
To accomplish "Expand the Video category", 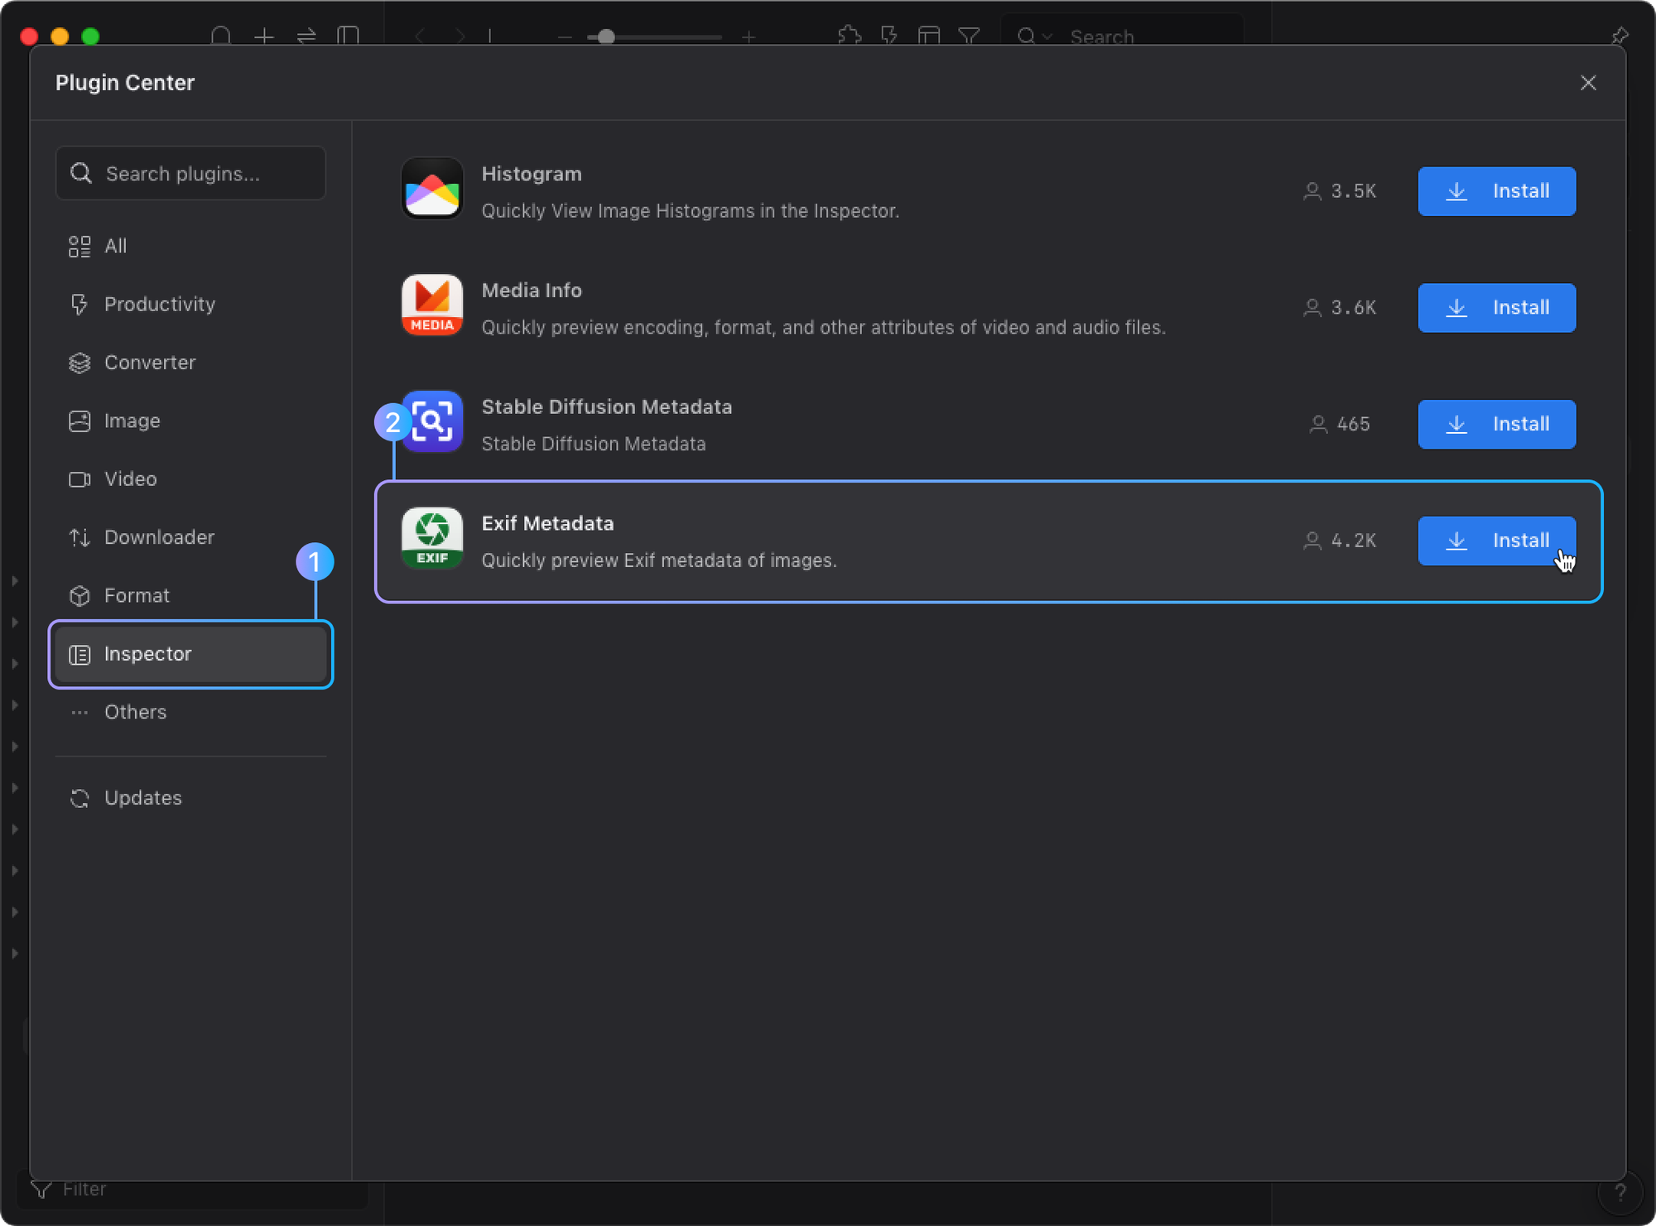I will [130, 479].
